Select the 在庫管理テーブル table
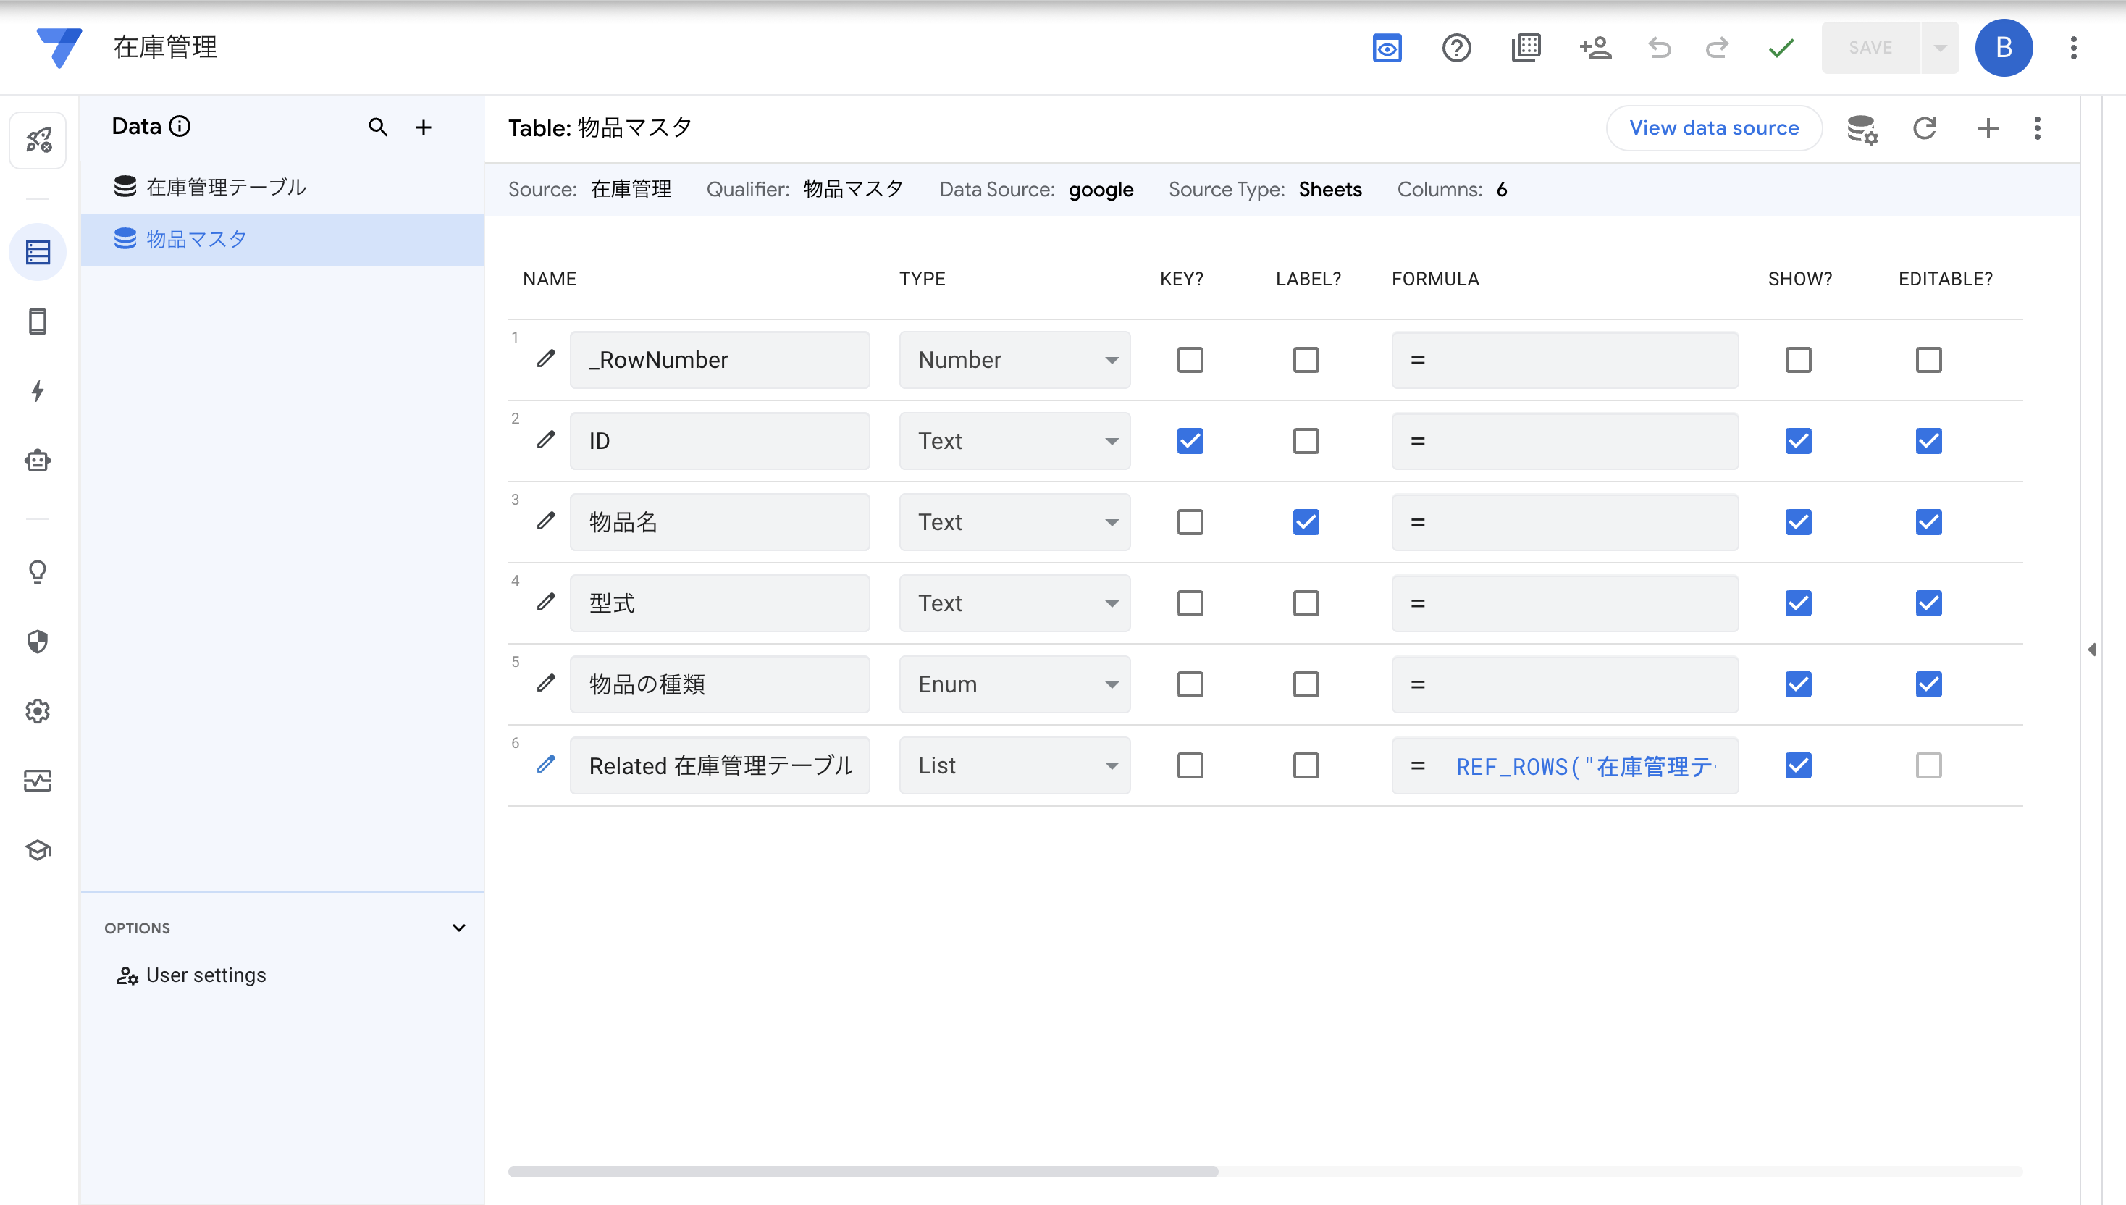 [225, 187]
